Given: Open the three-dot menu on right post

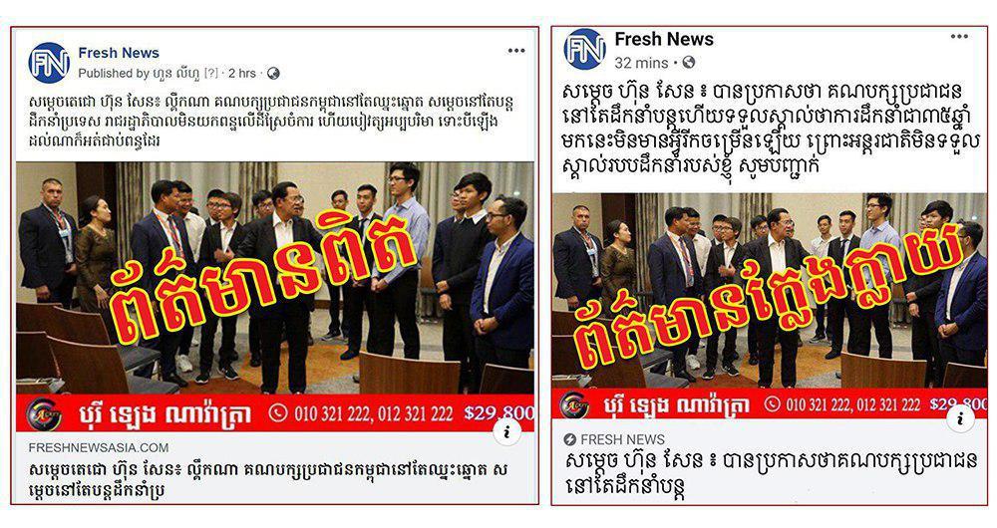Looking at the screenshot, I should point(959,36).
